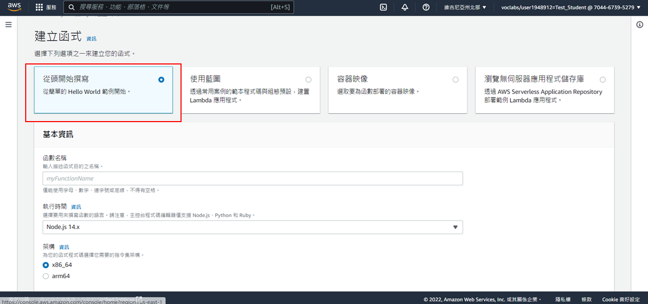Open the AWS home logo

(x=14, y=7)
